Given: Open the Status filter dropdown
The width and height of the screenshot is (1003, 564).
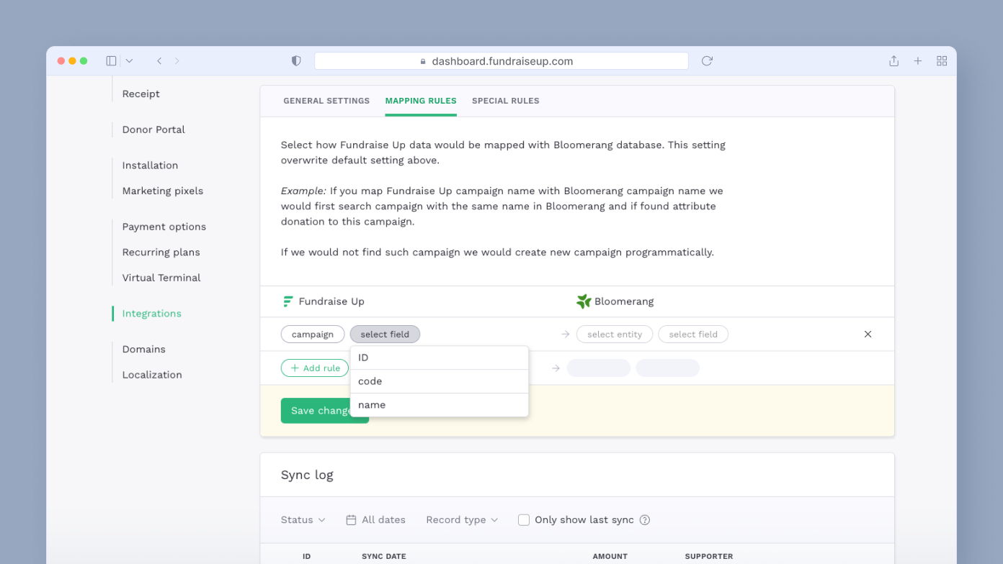Looking at the screenshot, I should (x=303, y=520).
